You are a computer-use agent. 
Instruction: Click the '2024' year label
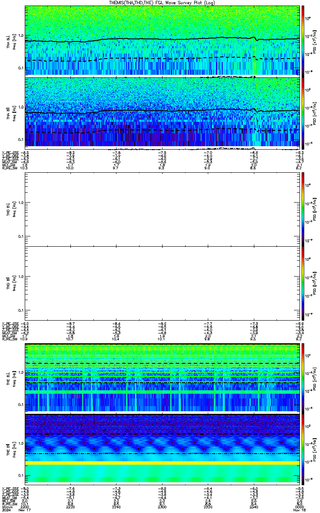[7, 510]
